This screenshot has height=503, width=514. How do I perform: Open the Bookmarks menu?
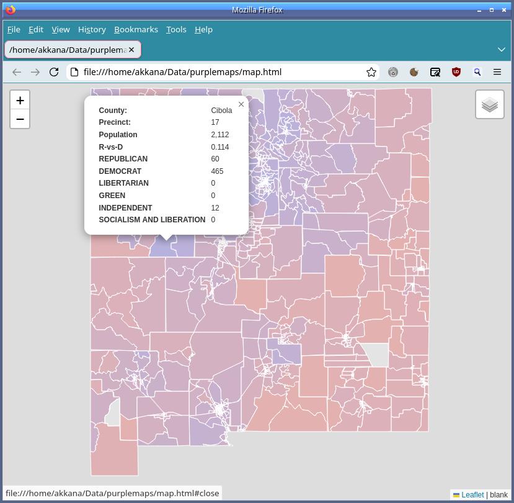136,29
